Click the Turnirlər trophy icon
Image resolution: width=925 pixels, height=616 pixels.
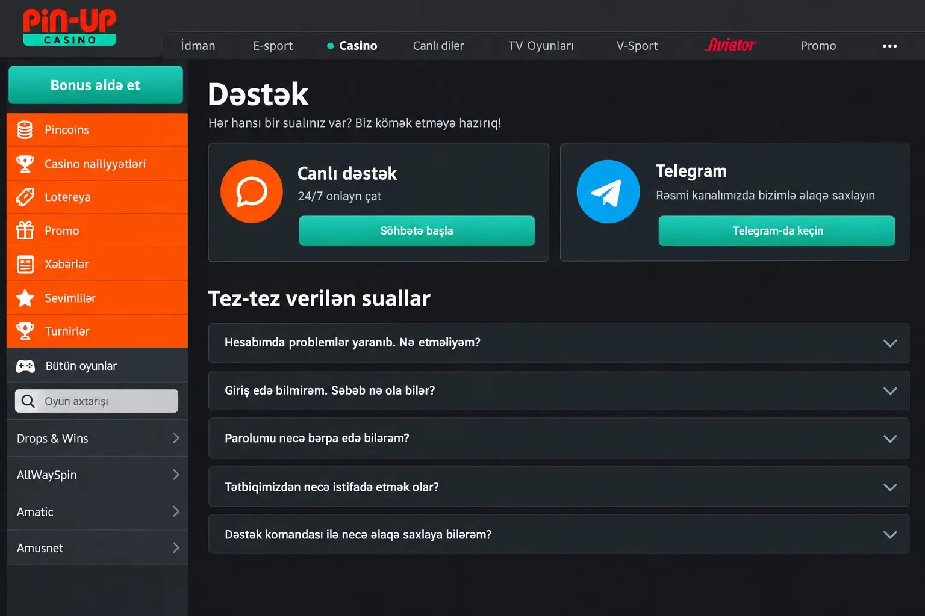[x=25, y=331]
